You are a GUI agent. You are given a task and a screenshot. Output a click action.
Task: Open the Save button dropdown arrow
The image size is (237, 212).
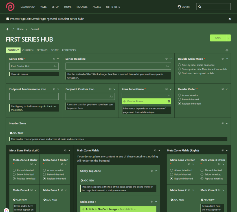pos(228,38)
